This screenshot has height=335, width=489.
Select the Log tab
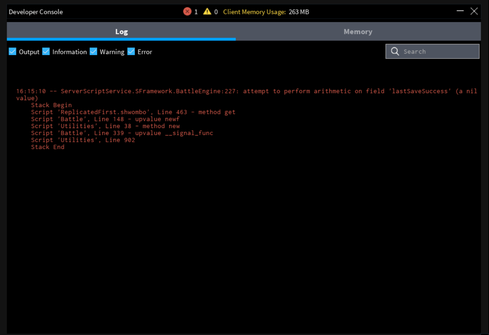[121, 32]
